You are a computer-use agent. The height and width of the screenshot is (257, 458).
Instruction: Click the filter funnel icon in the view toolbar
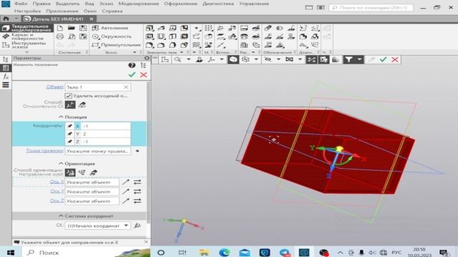349,60
